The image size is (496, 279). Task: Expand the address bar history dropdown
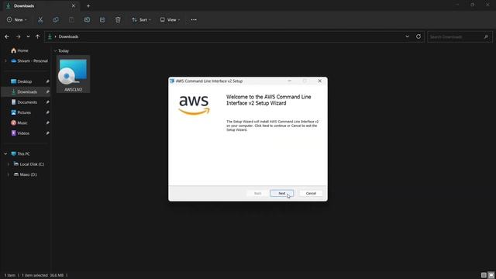pos(407,36)
